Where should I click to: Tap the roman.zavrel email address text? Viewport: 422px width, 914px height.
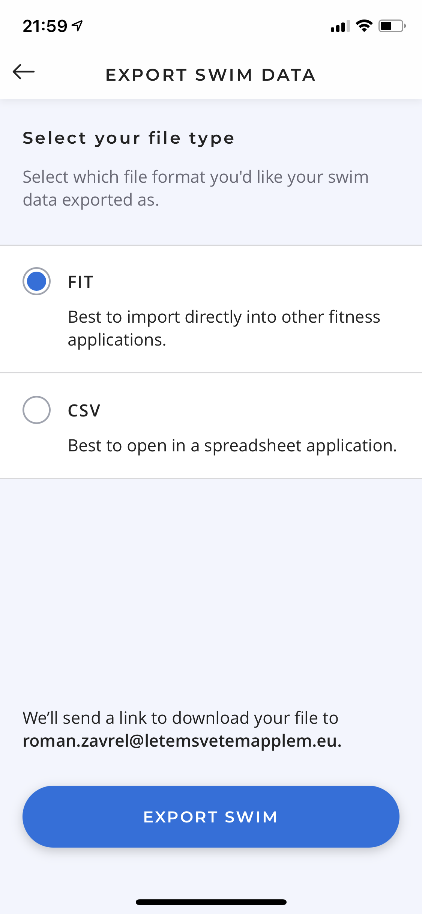[x=182, y=741]
